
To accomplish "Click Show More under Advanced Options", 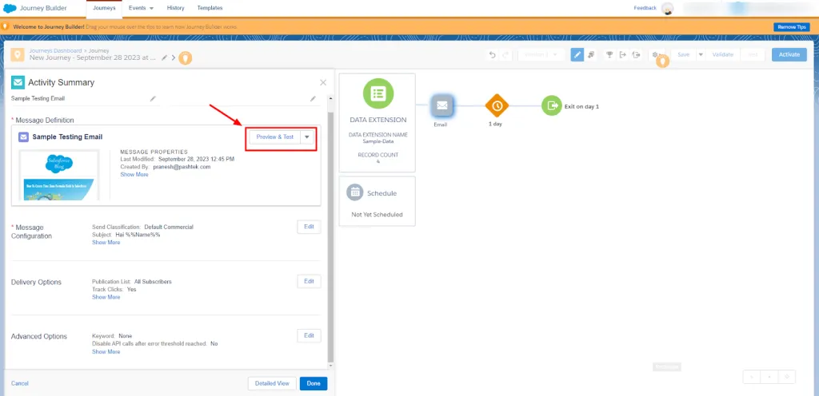I will 106,352.
